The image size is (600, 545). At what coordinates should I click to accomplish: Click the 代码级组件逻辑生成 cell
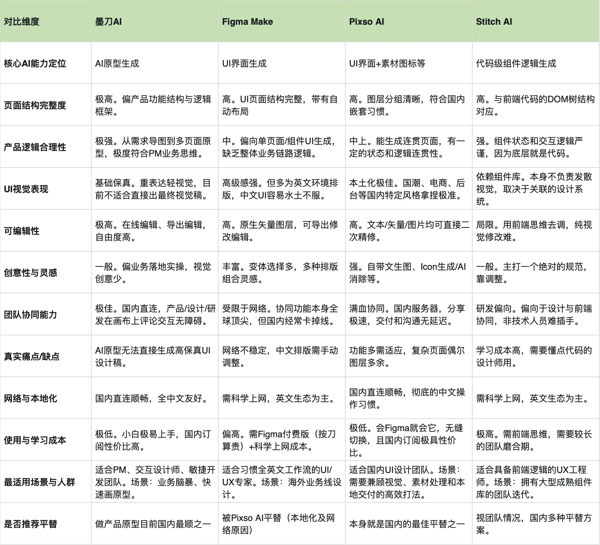pos(536,63)
